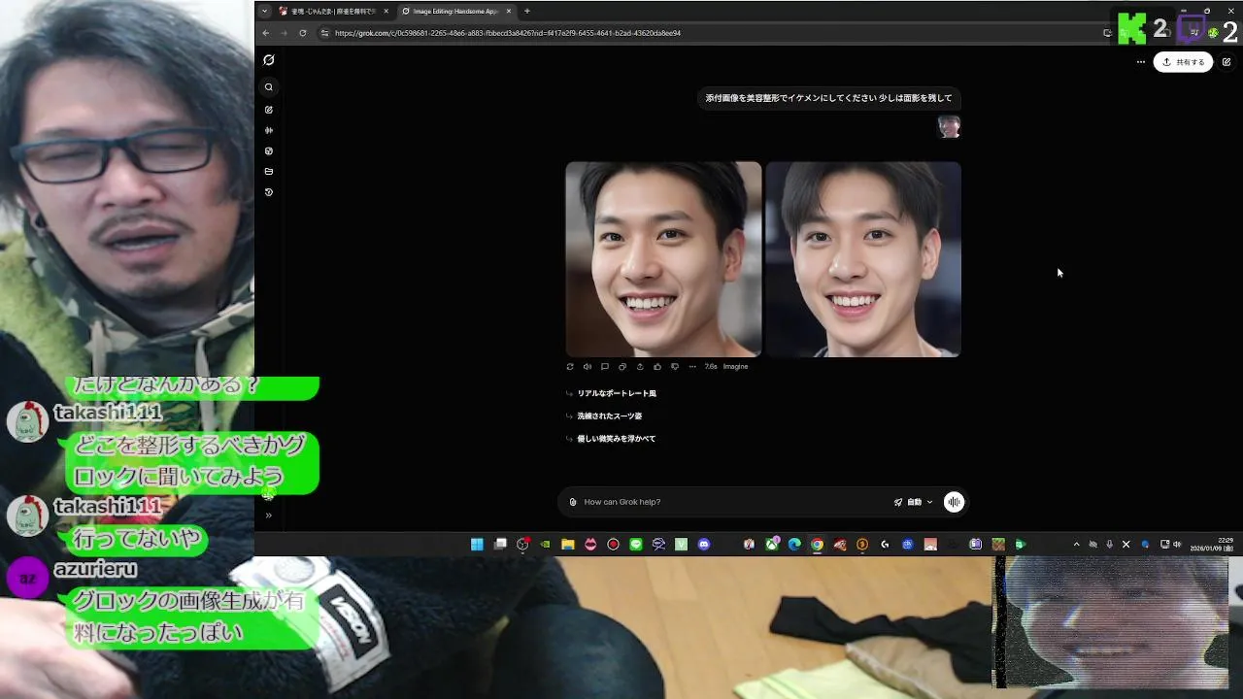The width and height of the screenshot is (1243, 699).
Task: Open the reply comment icon under images
Action: [605, 367]
